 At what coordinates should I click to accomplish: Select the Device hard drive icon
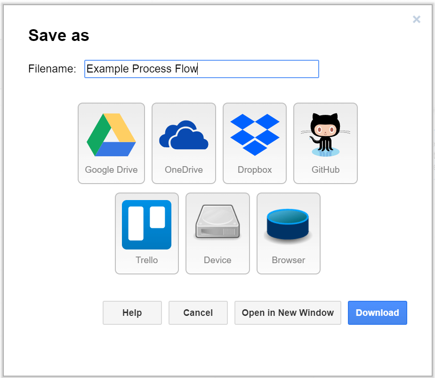coord(217,222)
